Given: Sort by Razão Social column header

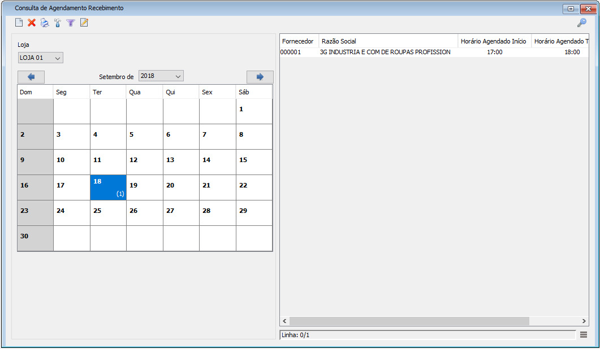Looking at the screenshot, I should [x=388, y=41].
